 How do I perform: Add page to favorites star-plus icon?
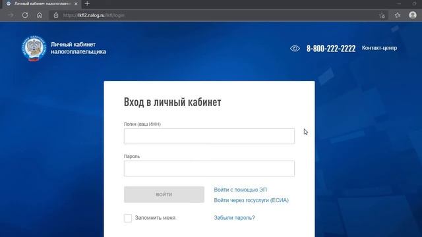(382, 15)
